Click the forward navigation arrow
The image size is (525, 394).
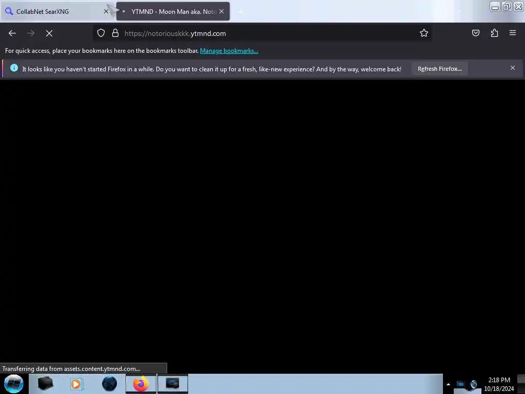click(31, 33)
